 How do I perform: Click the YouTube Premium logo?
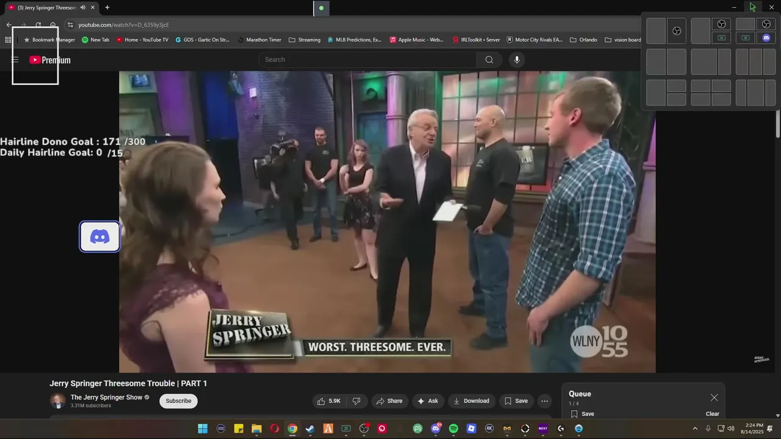coord(50,60)
